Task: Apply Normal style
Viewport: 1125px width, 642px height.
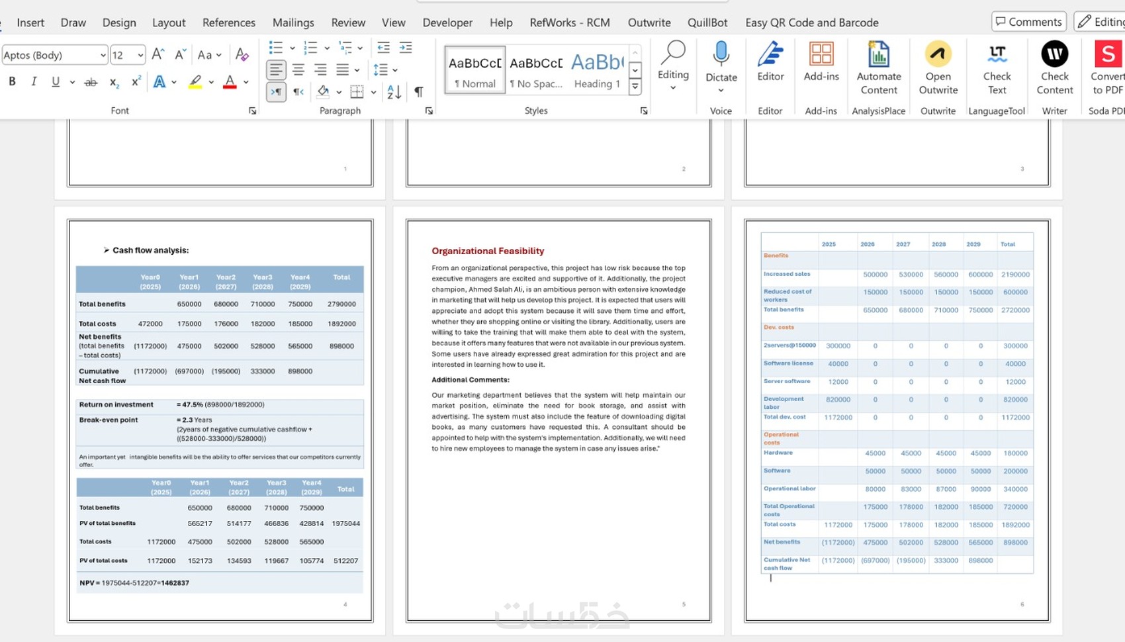Action: 475,69
